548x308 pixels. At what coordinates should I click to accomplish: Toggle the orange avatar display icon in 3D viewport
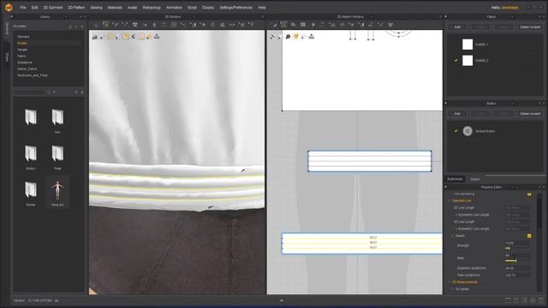[149, 37]
